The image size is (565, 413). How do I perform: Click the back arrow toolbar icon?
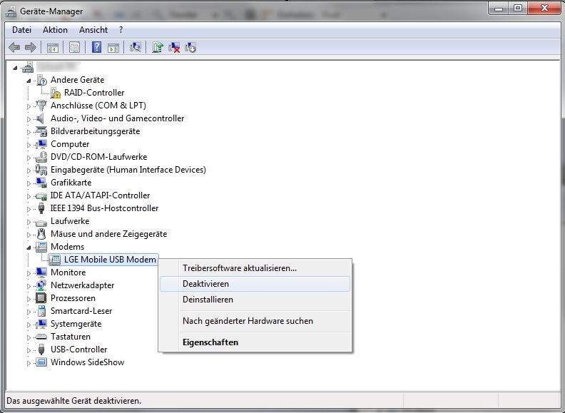click(x=14, y=48)
